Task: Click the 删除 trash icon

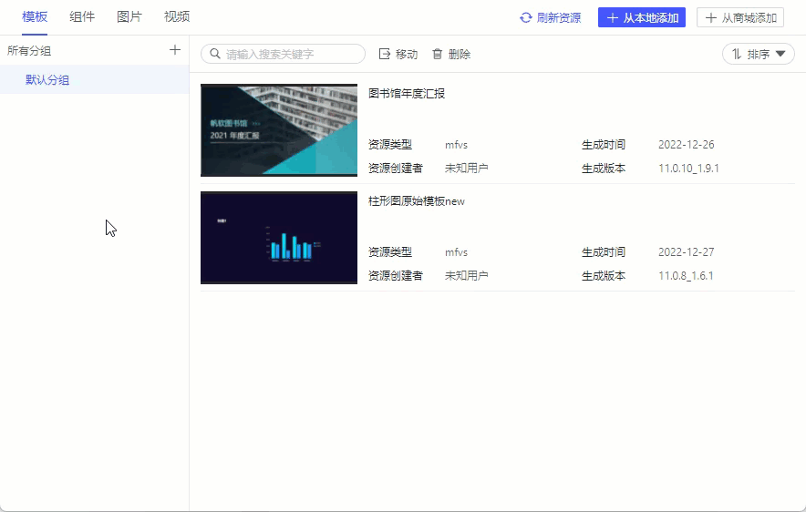Action: point(437,54)
